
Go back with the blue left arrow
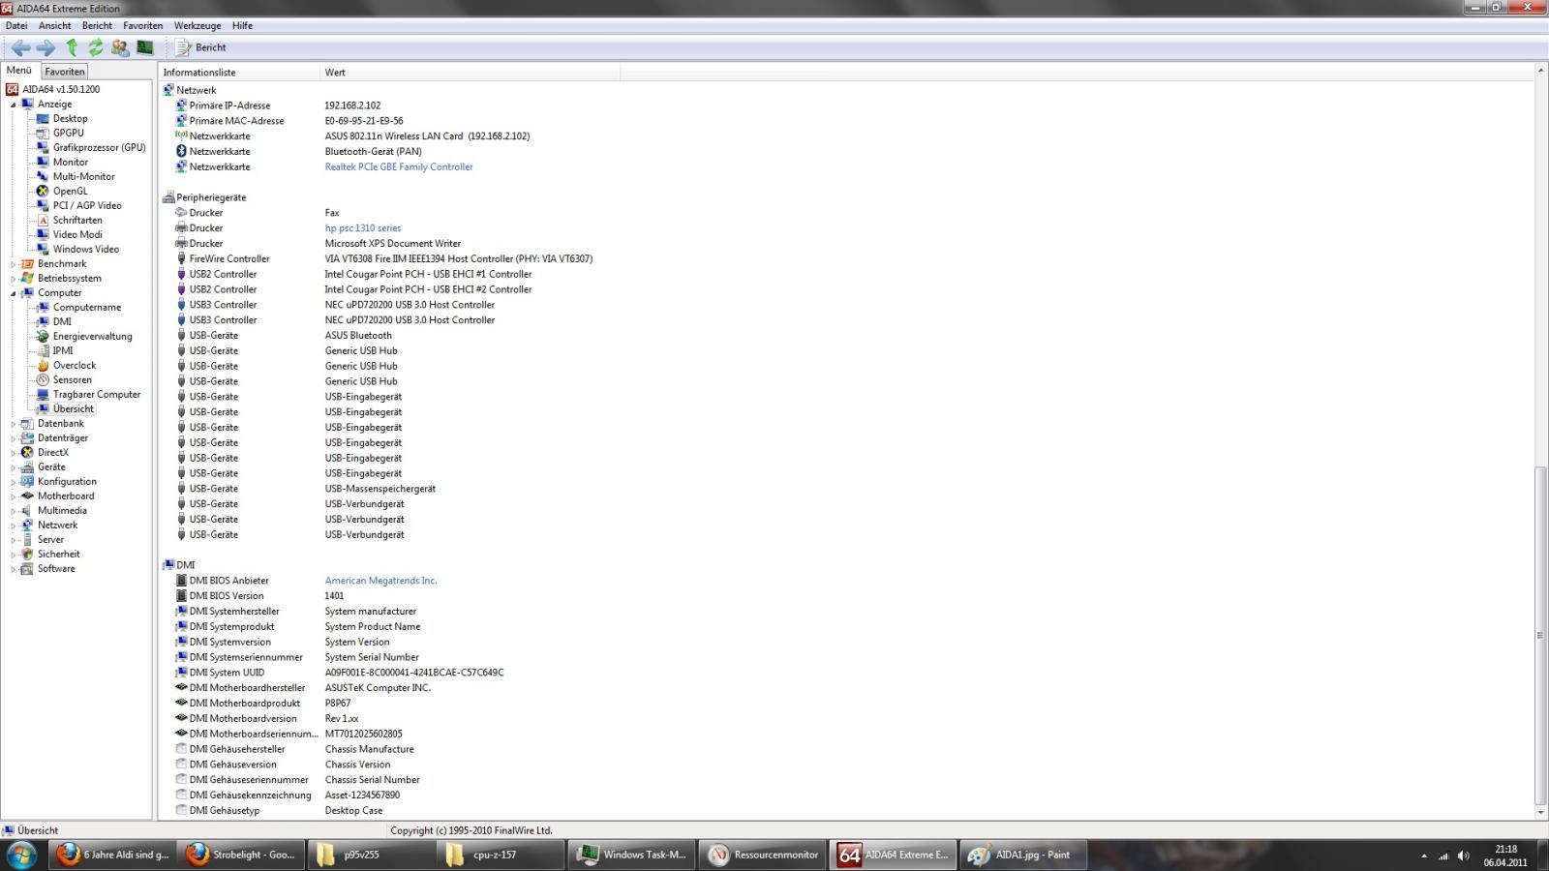tap(20, 47)
